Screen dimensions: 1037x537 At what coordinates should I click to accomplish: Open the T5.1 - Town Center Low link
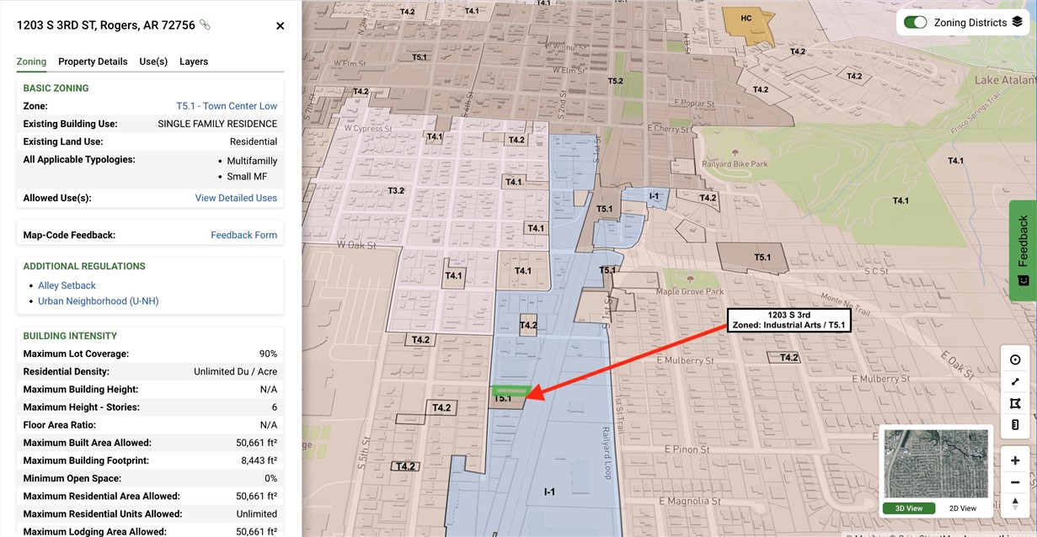coord(226,106)
